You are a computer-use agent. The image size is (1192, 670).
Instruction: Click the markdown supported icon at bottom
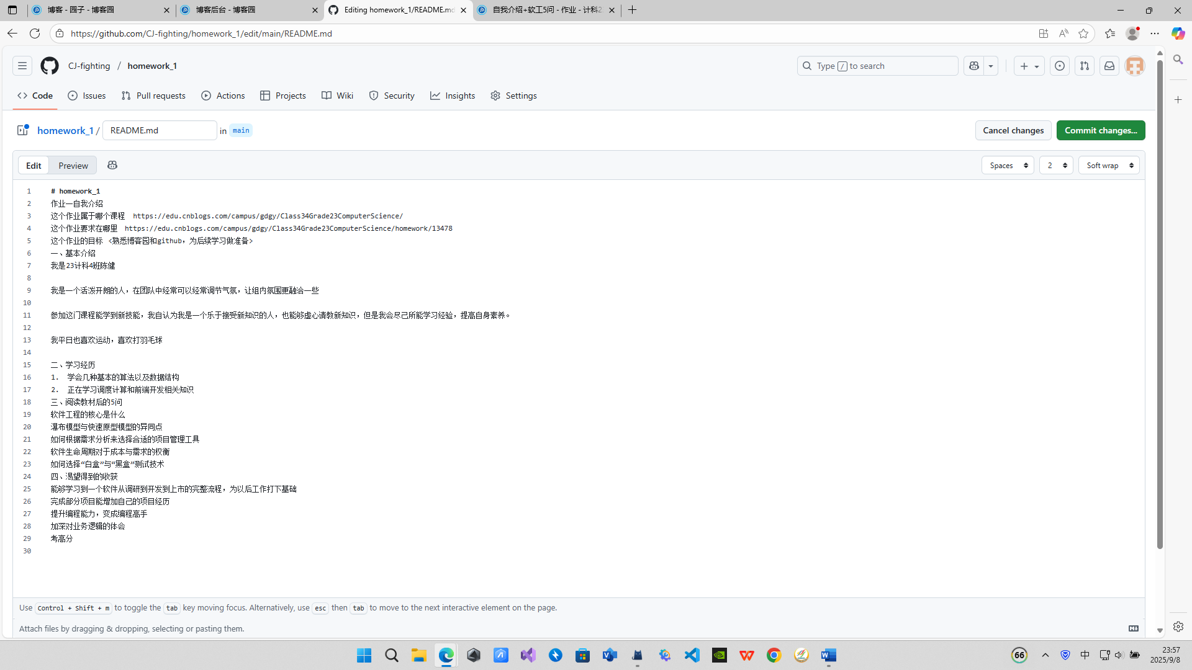[x=1133, y=628]
